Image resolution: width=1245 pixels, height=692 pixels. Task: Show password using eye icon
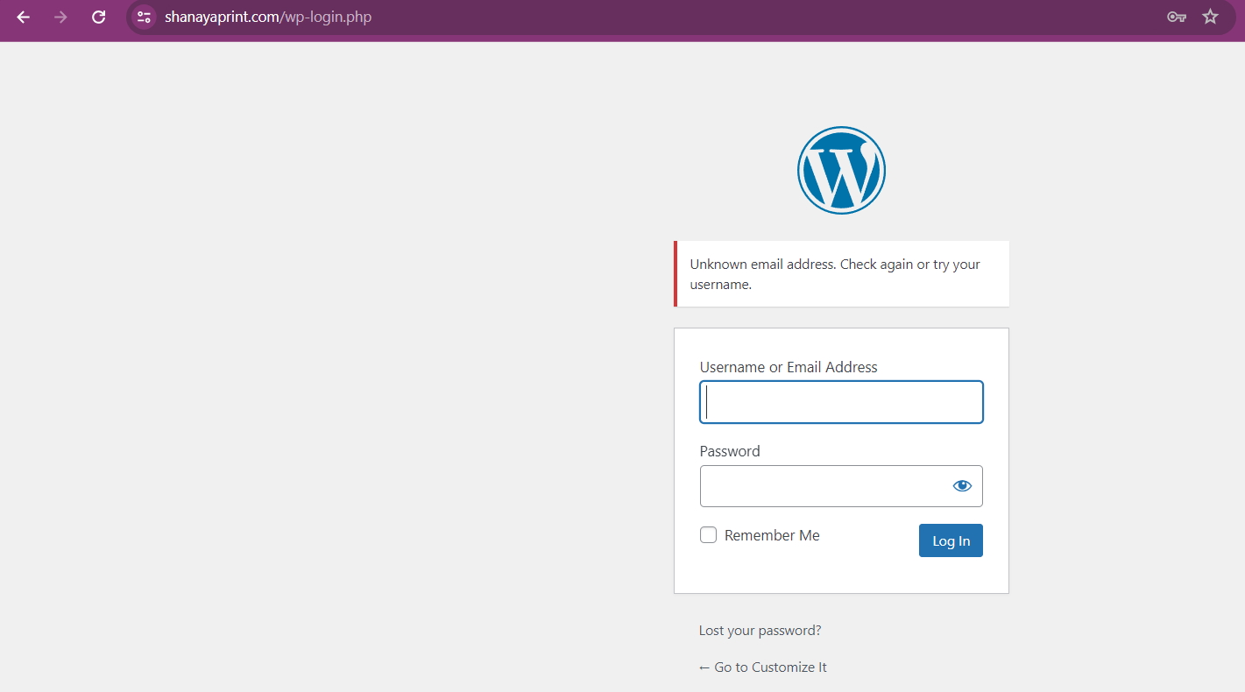point(962,486)
